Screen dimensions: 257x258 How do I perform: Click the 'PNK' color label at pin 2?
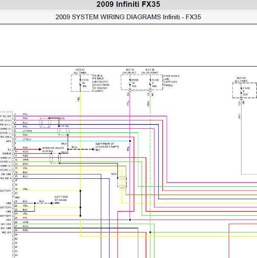coord(25,118)
